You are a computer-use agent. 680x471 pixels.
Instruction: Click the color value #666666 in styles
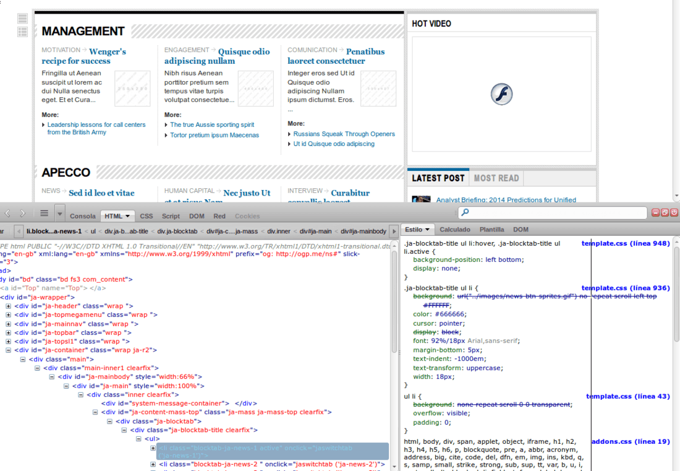(451, 314)
